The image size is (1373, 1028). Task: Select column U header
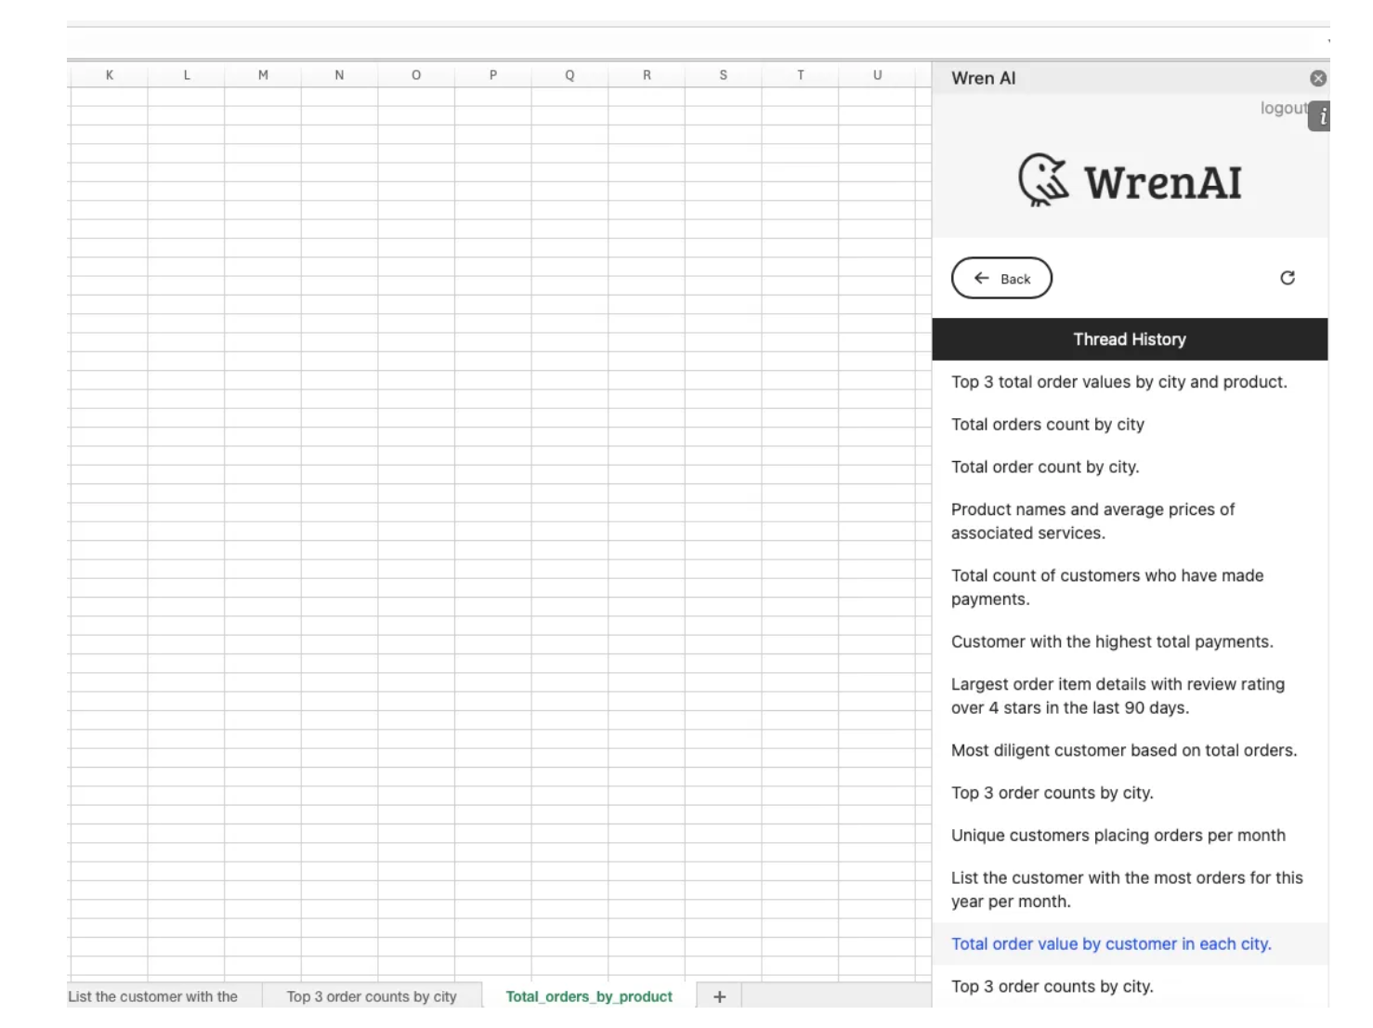877,75
